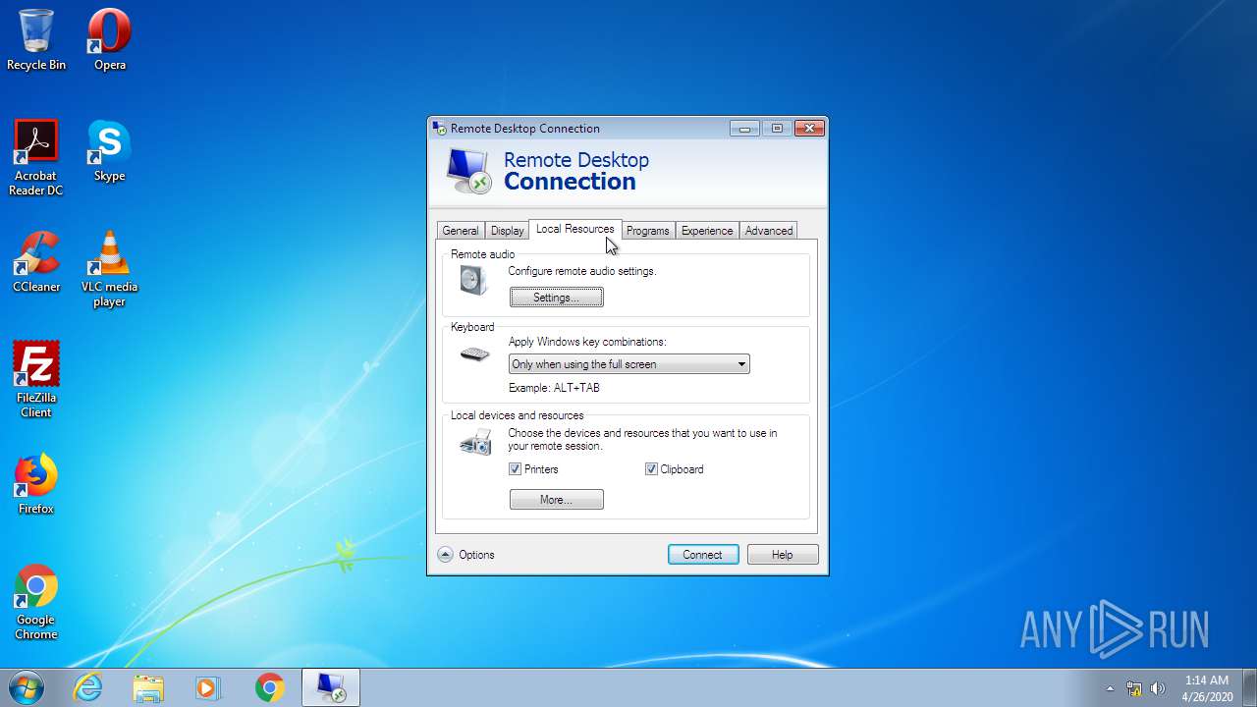Image resolution: width=1257 pixels, height=707 pixels.
Task: Open the volume speaker tray icon
Action: pos(1158,688)
